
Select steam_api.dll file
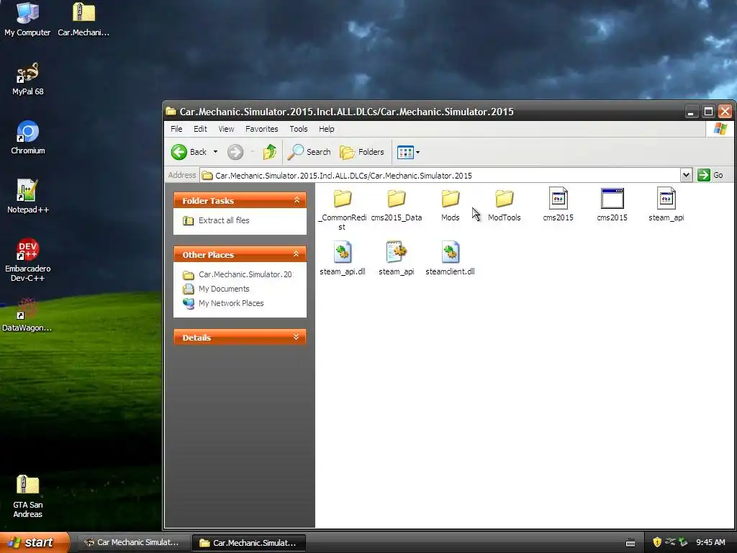pyautogui.click(x=342, y=258)
